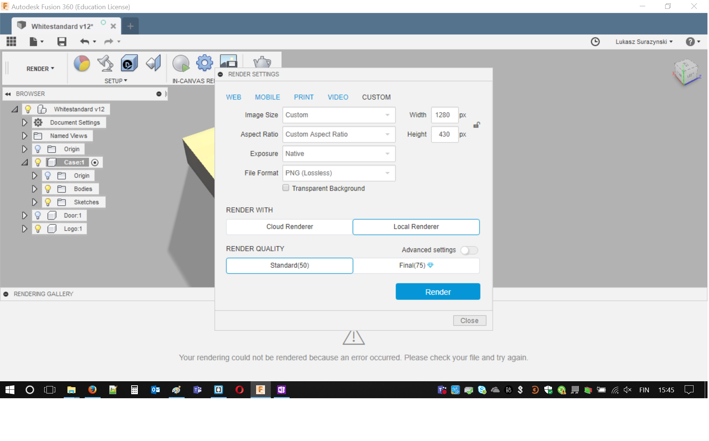Toggle visibility bulb of Door:1
The height and width of the screenshot is (441, 709).
pos(38,216)
